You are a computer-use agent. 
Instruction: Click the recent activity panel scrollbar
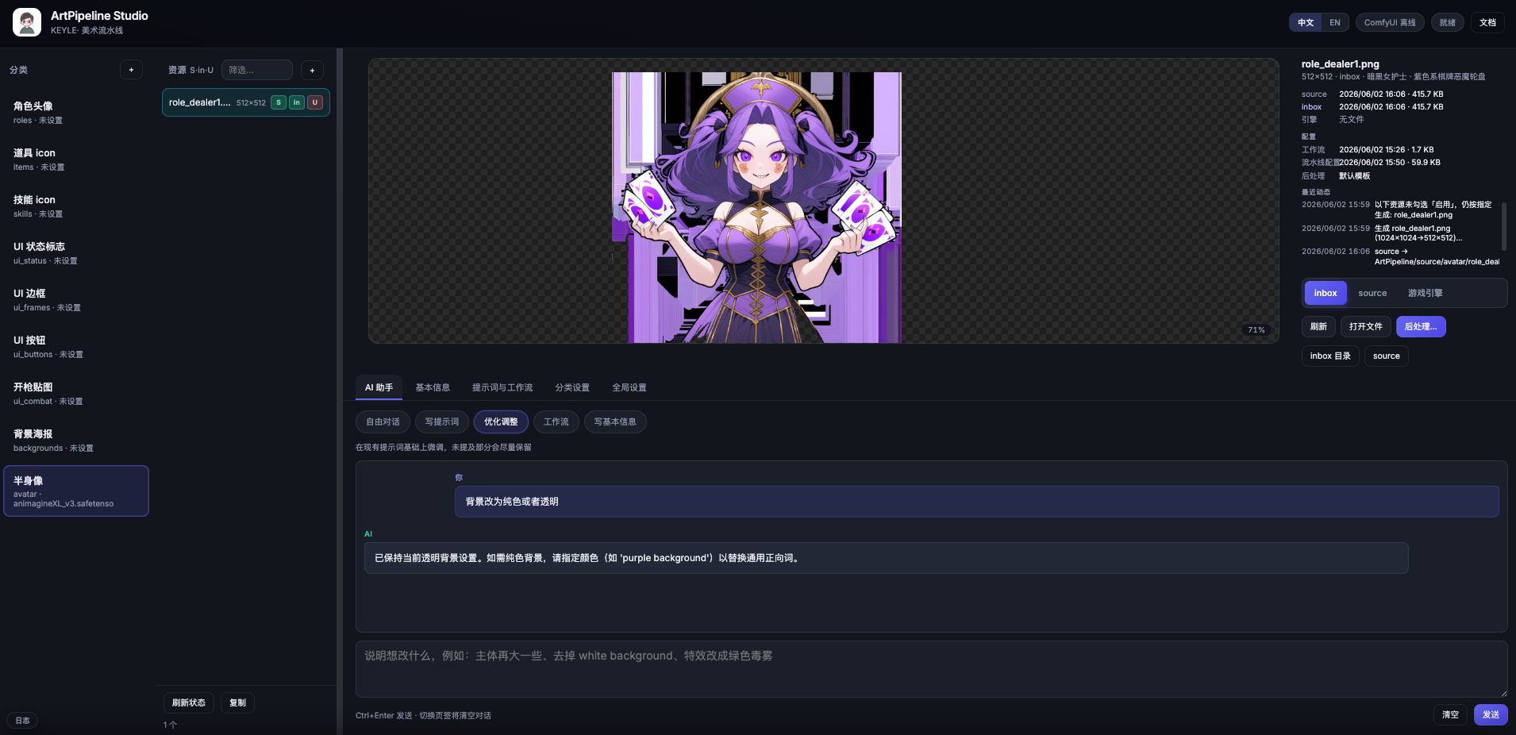pyautogui.click(x=1504, y=226)
